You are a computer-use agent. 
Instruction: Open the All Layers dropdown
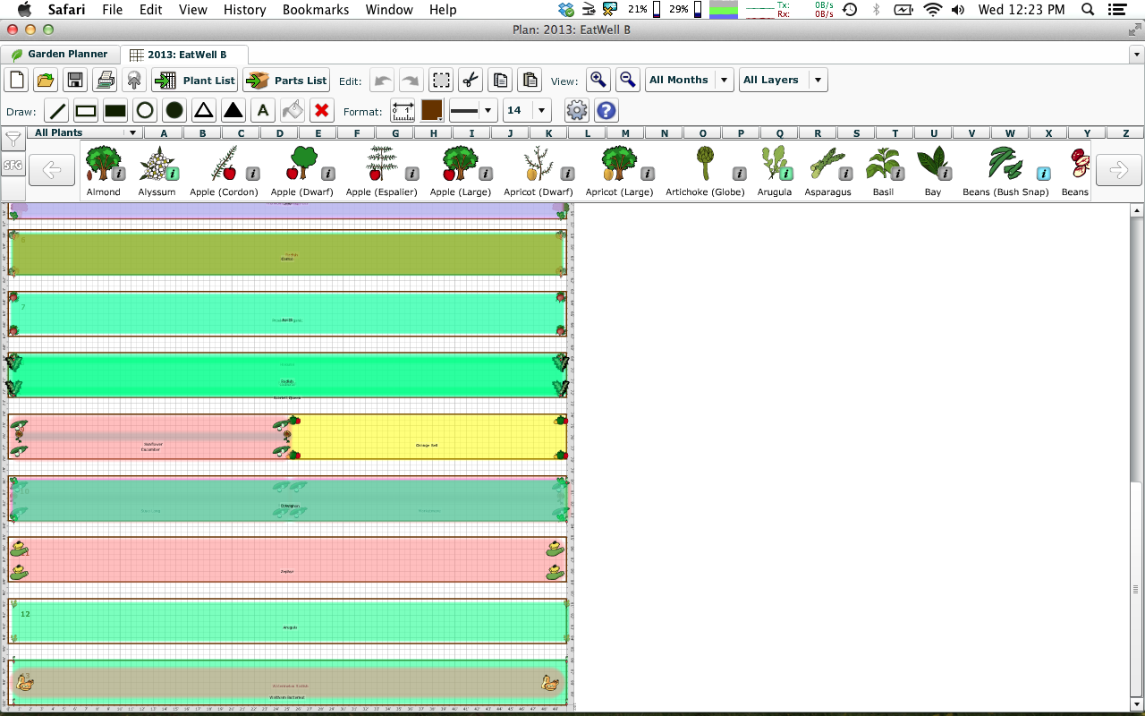(x=783, y=80)
